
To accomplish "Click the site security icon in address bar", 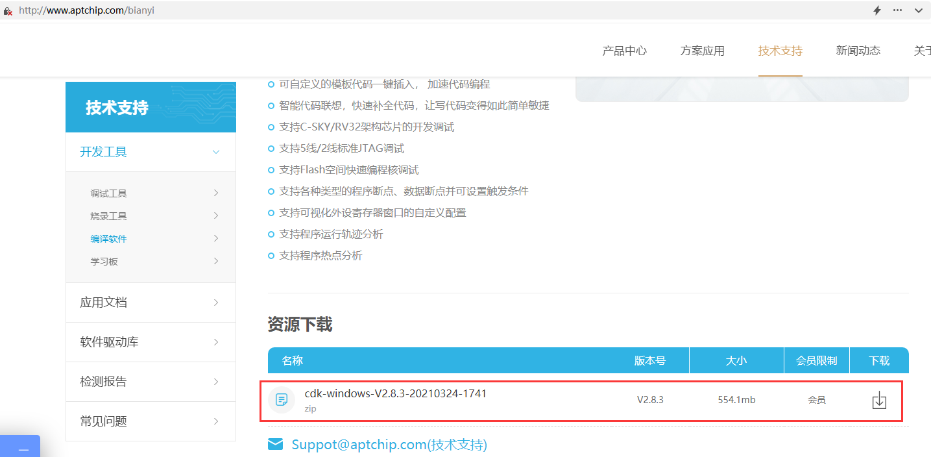I will (x=8, y=11).
